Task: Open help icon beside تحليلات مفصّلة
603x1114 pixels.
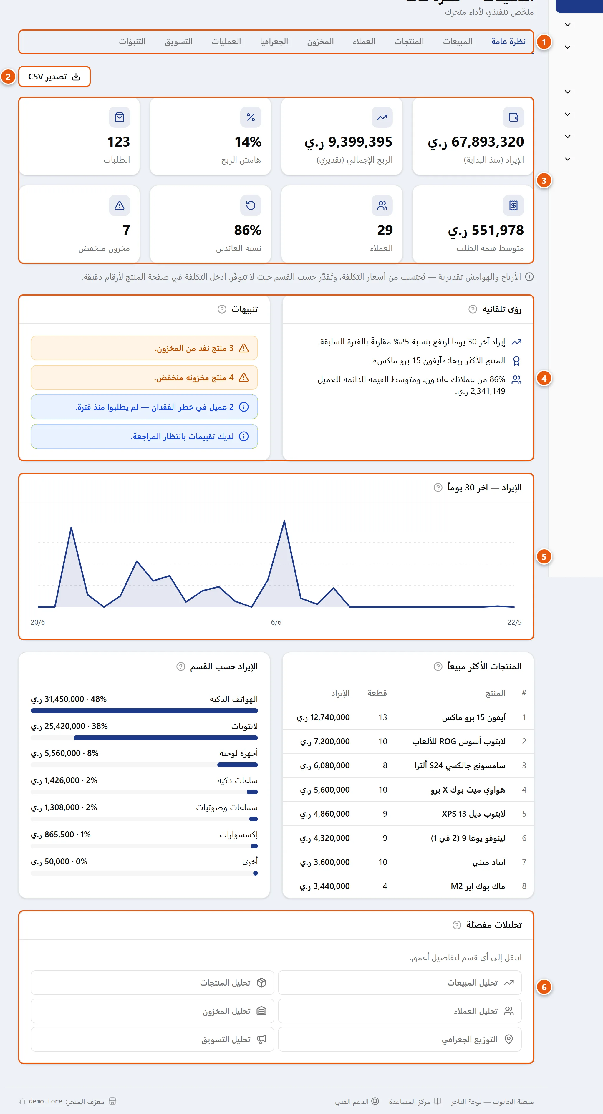Action: 457,925
